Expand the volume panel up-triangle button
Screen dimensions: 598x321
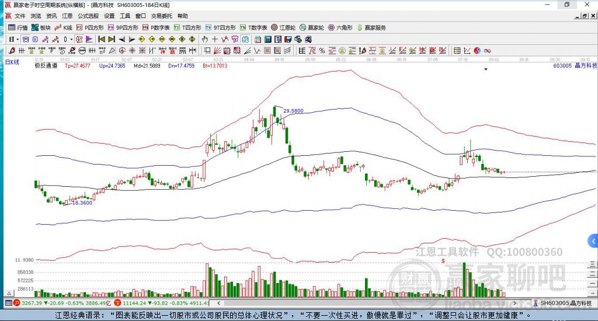[9, 293]
